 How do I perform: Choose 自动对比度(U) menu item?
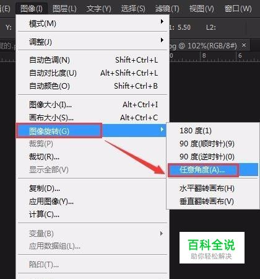tap(92, 73)
